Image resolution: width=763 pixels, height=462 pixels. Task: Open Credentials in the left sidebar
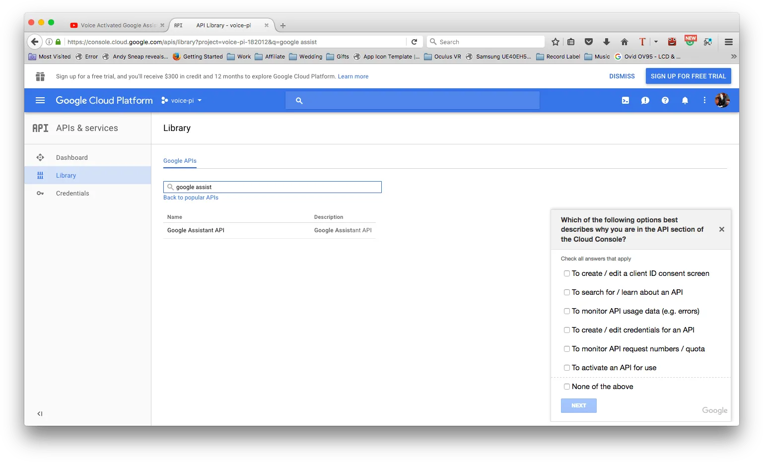click(87, 193)
